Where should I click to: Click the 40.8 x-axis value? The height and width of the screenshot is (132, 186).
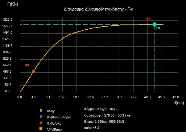147,97
